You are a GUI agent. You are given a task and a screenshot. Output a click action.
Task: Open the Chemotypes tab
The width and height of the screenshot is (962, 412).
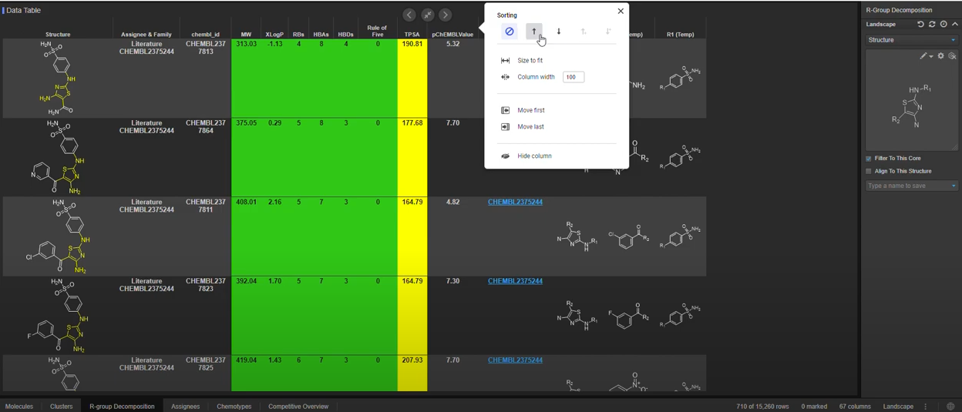coord(234,406)
